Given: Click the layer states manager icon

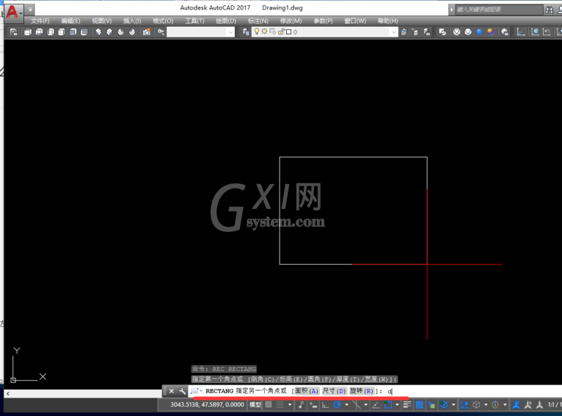Looking at the screenshot, I should pyautogui.click(x=426, y=32).
